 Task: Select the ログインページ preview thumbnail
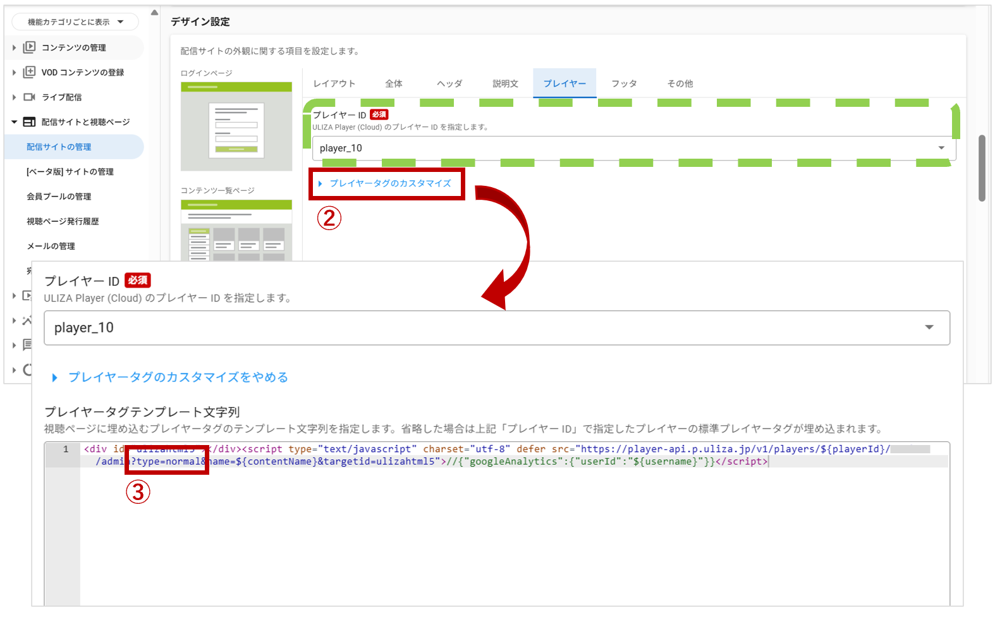pos(236,126)
